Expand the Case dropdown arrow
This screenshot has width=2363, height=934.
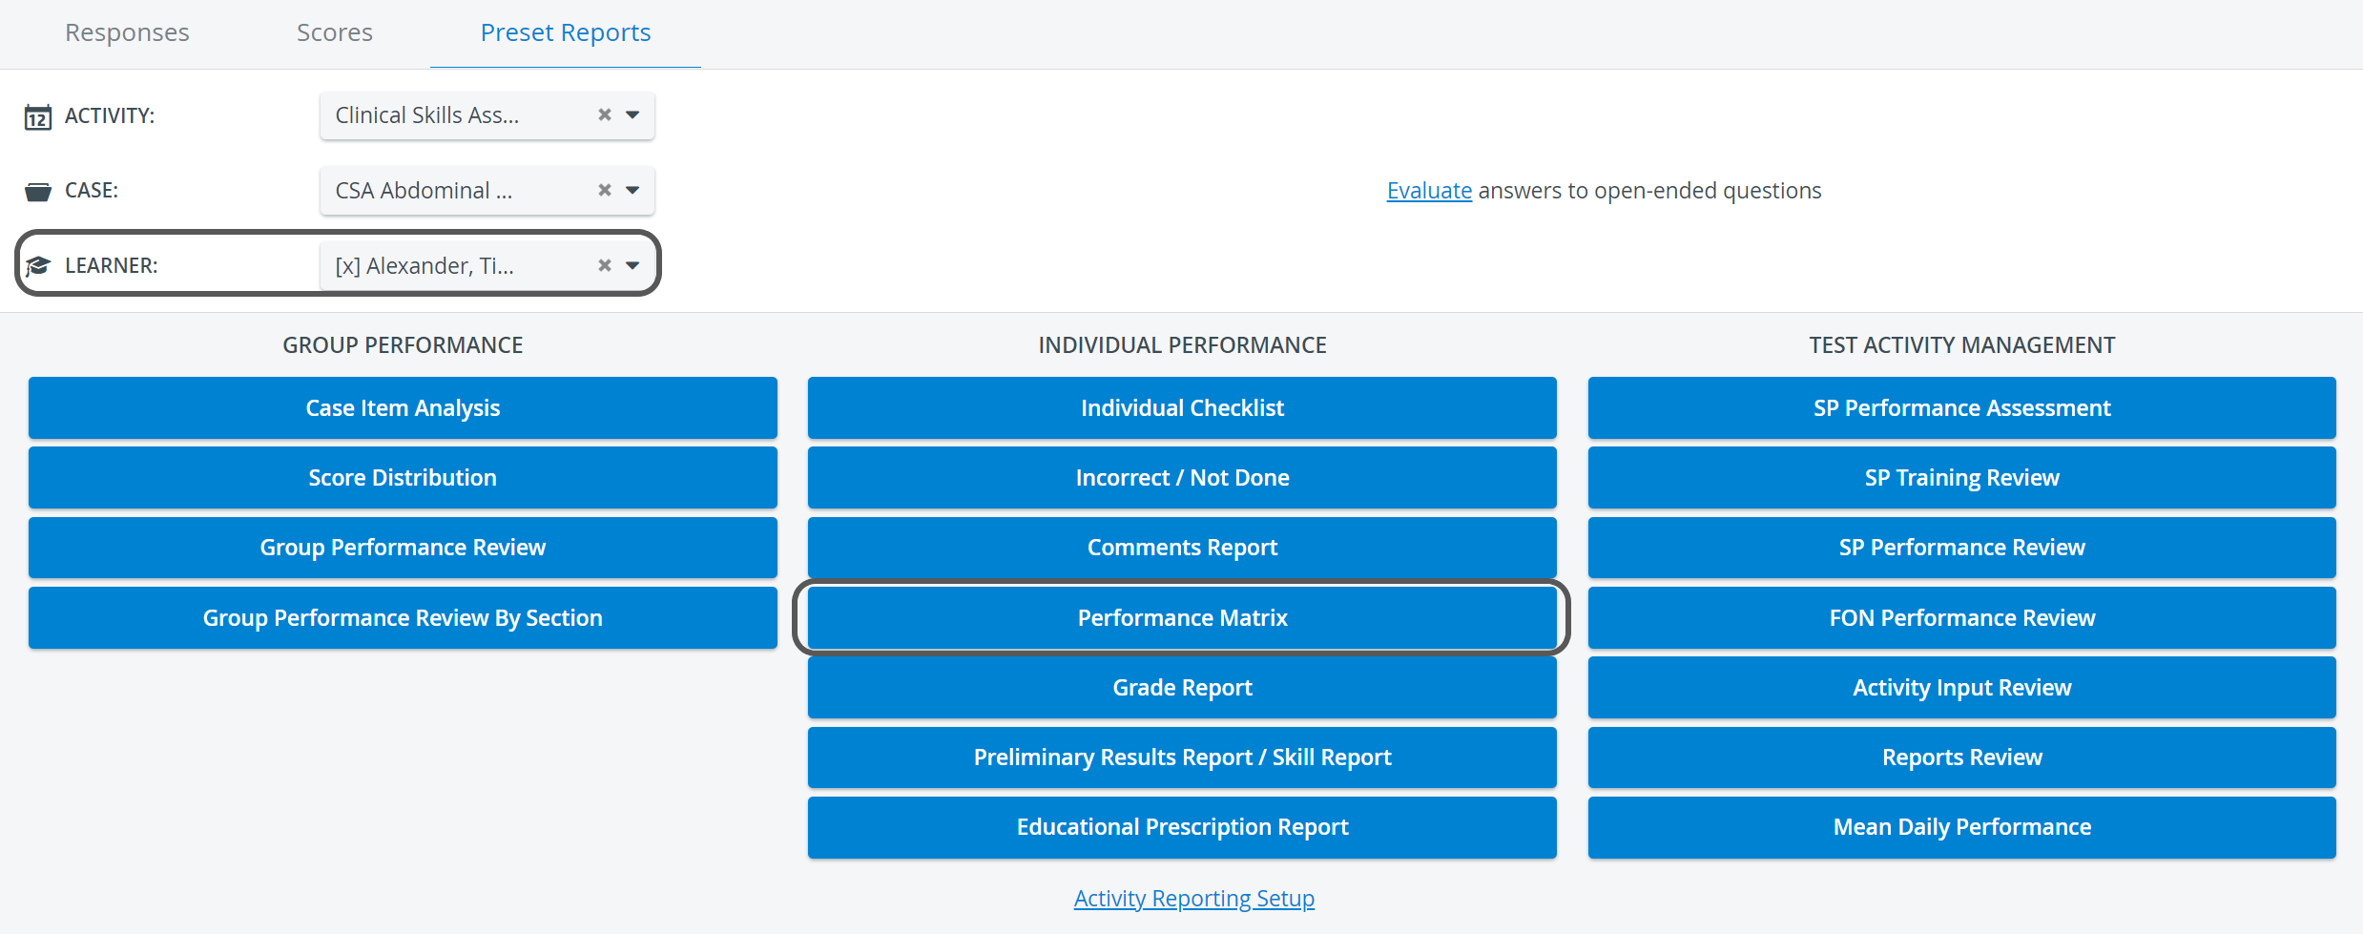[x=632, y=190]
